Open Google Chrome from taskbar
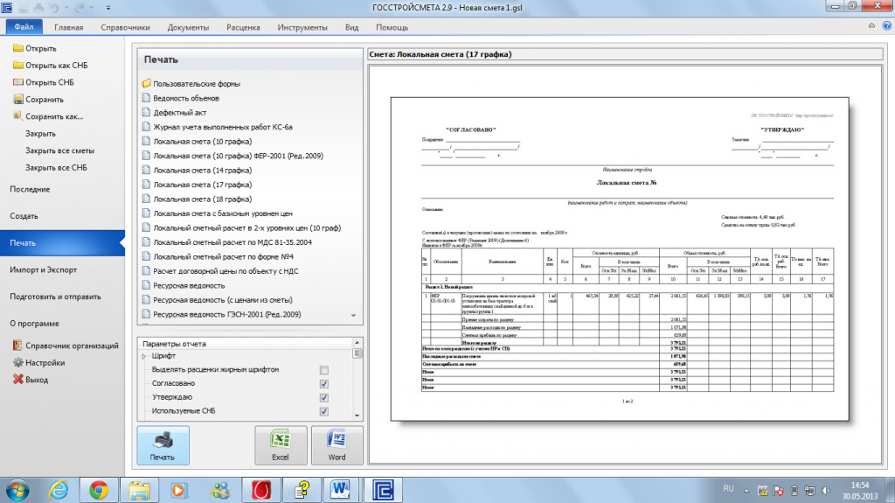The width and height of the screenshot is (895, 503). (99, 491)
